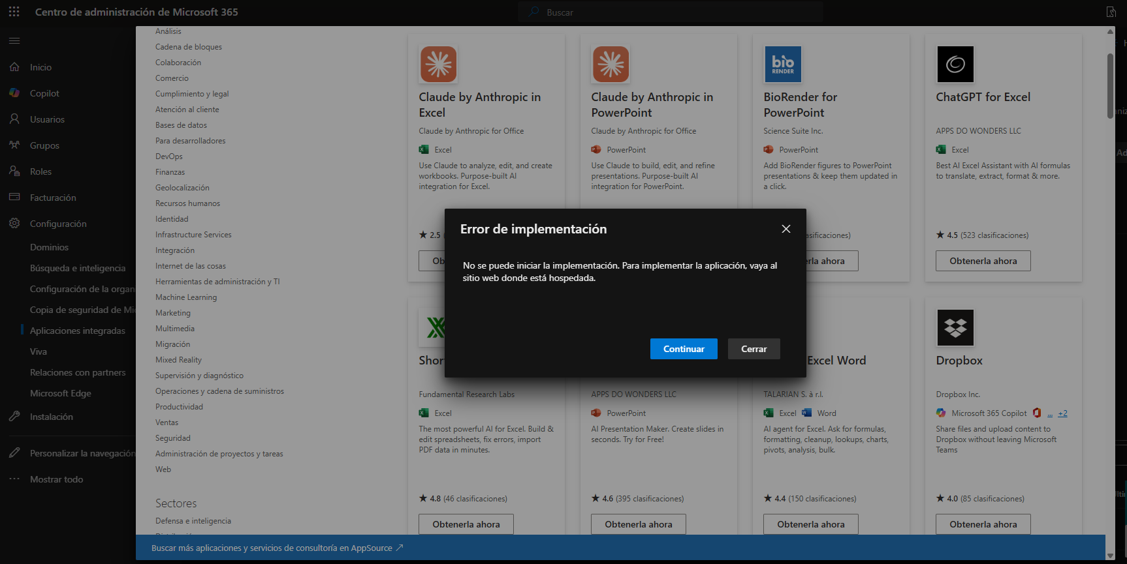Open the ChatGPT for Excel title

pos(983,97)
